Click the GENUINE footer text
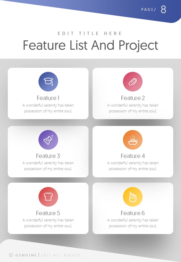This screenshot has width=181, height=262. pyautogui.click(x=26, y=255)
